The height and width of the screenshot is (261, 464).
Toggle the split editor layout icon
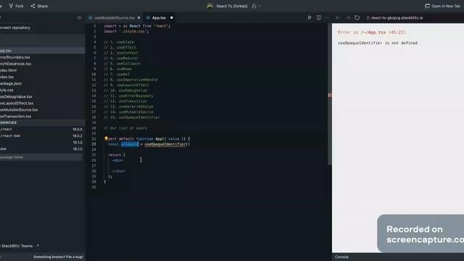(319, 17)
